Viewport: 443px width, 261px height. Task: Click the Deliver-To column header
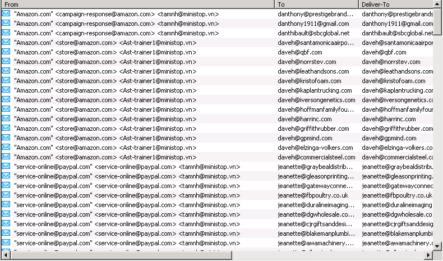(x=395, y=4)
